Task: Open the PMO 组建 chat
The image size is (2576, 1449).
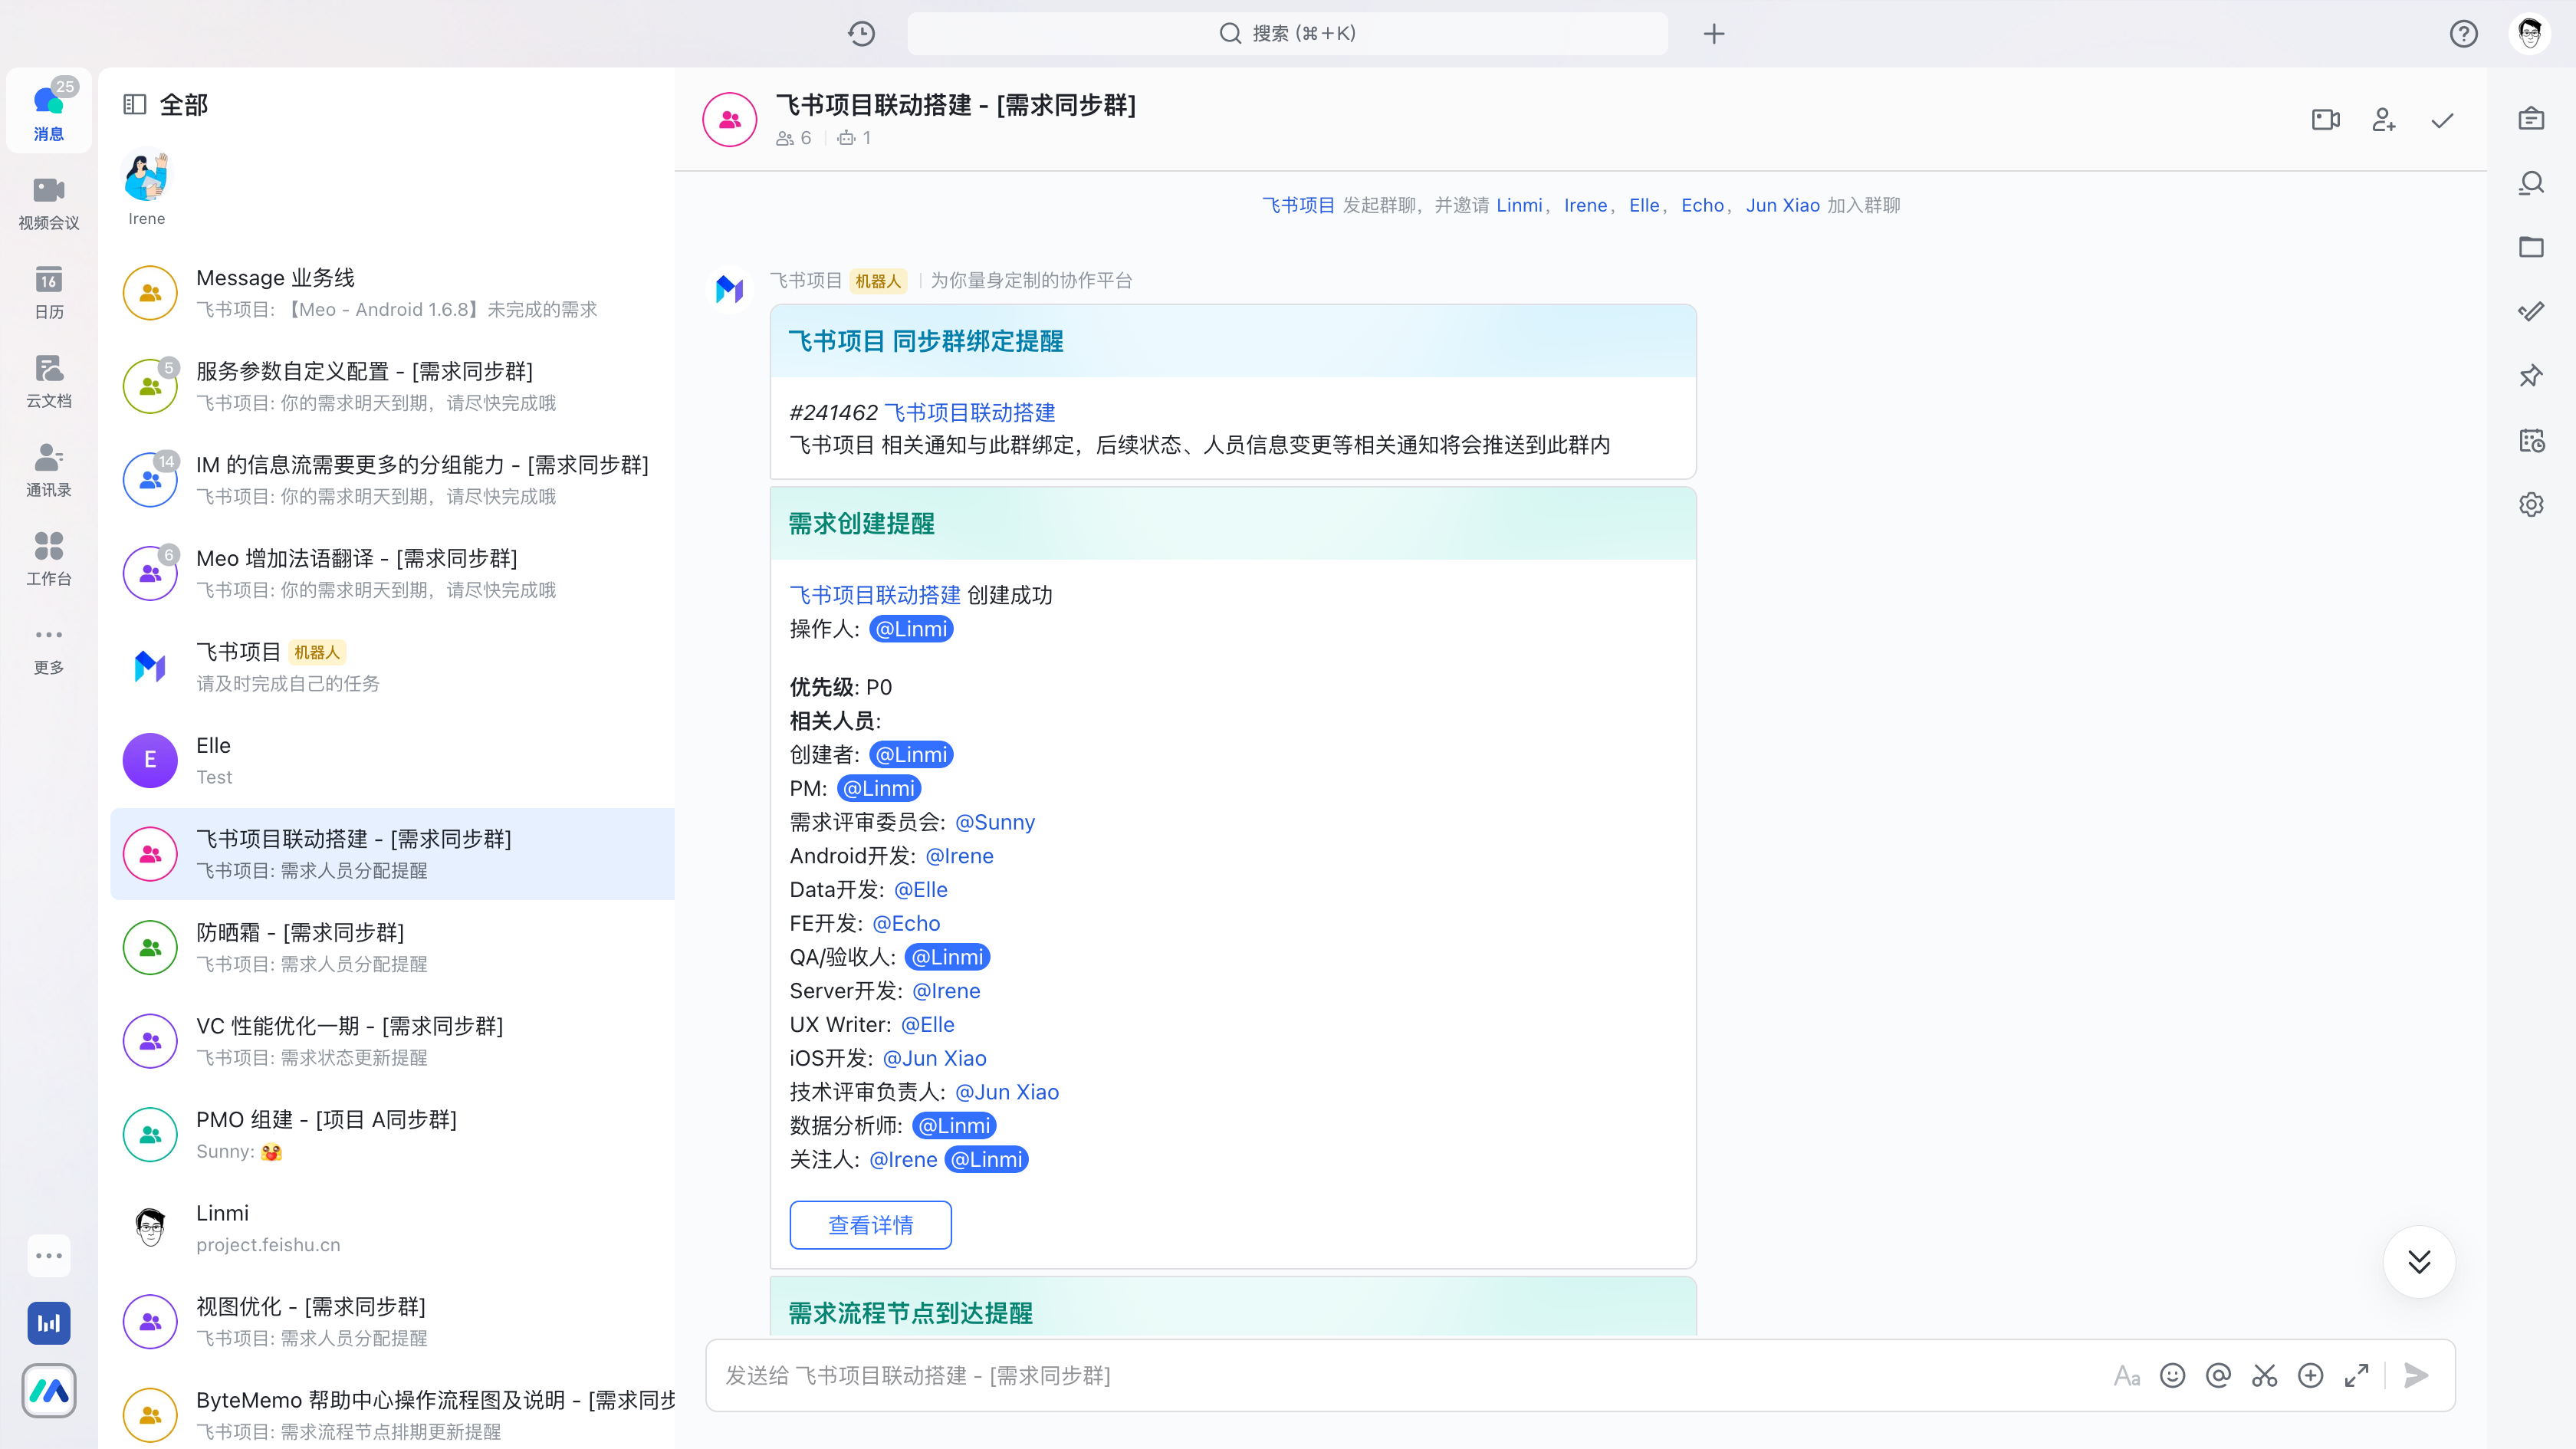Action: tap(393, 1134)
